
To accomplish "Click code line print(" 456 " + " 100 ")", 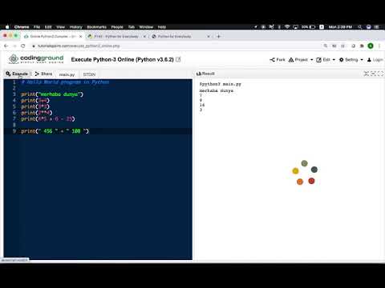I will pos(55,131).
